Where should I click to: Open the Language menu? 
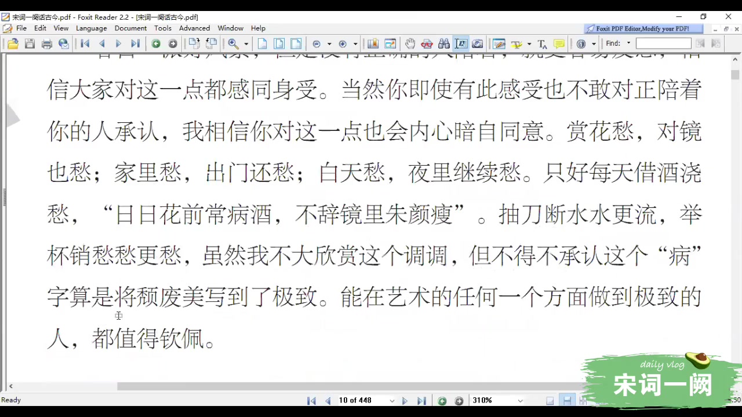(92, 28)
